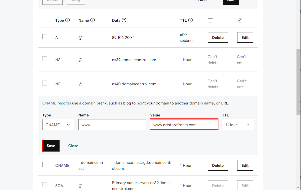Screen dimensions: 301x190
Task: Open the Type CNAME dropdown
Action: (x=58, y=125)
